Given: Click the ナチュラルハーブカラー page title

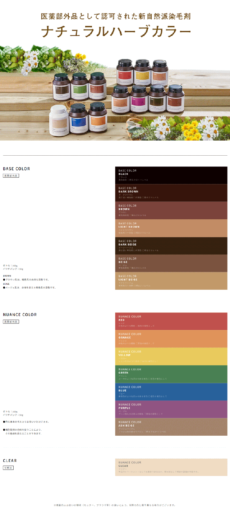Looking at the screenshot, I should [116, 32].
